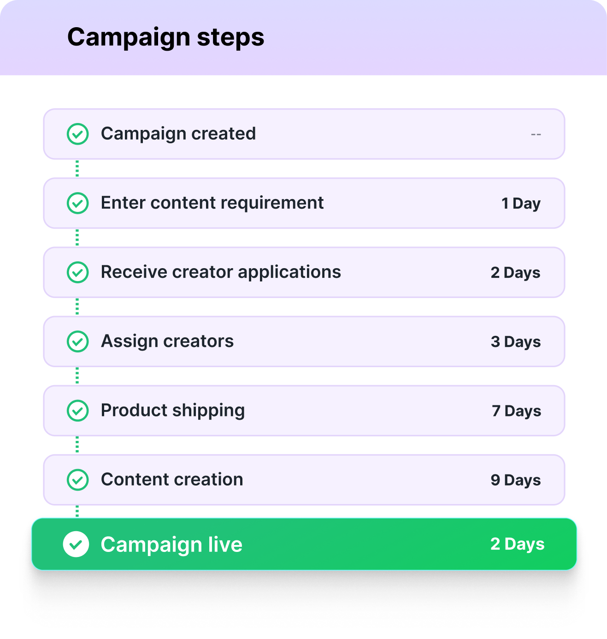The width and height of the screenshot is (607, 639).
Task: Click the 3 Days duration label
Action: pyautogui.click(x=516, y=341)
